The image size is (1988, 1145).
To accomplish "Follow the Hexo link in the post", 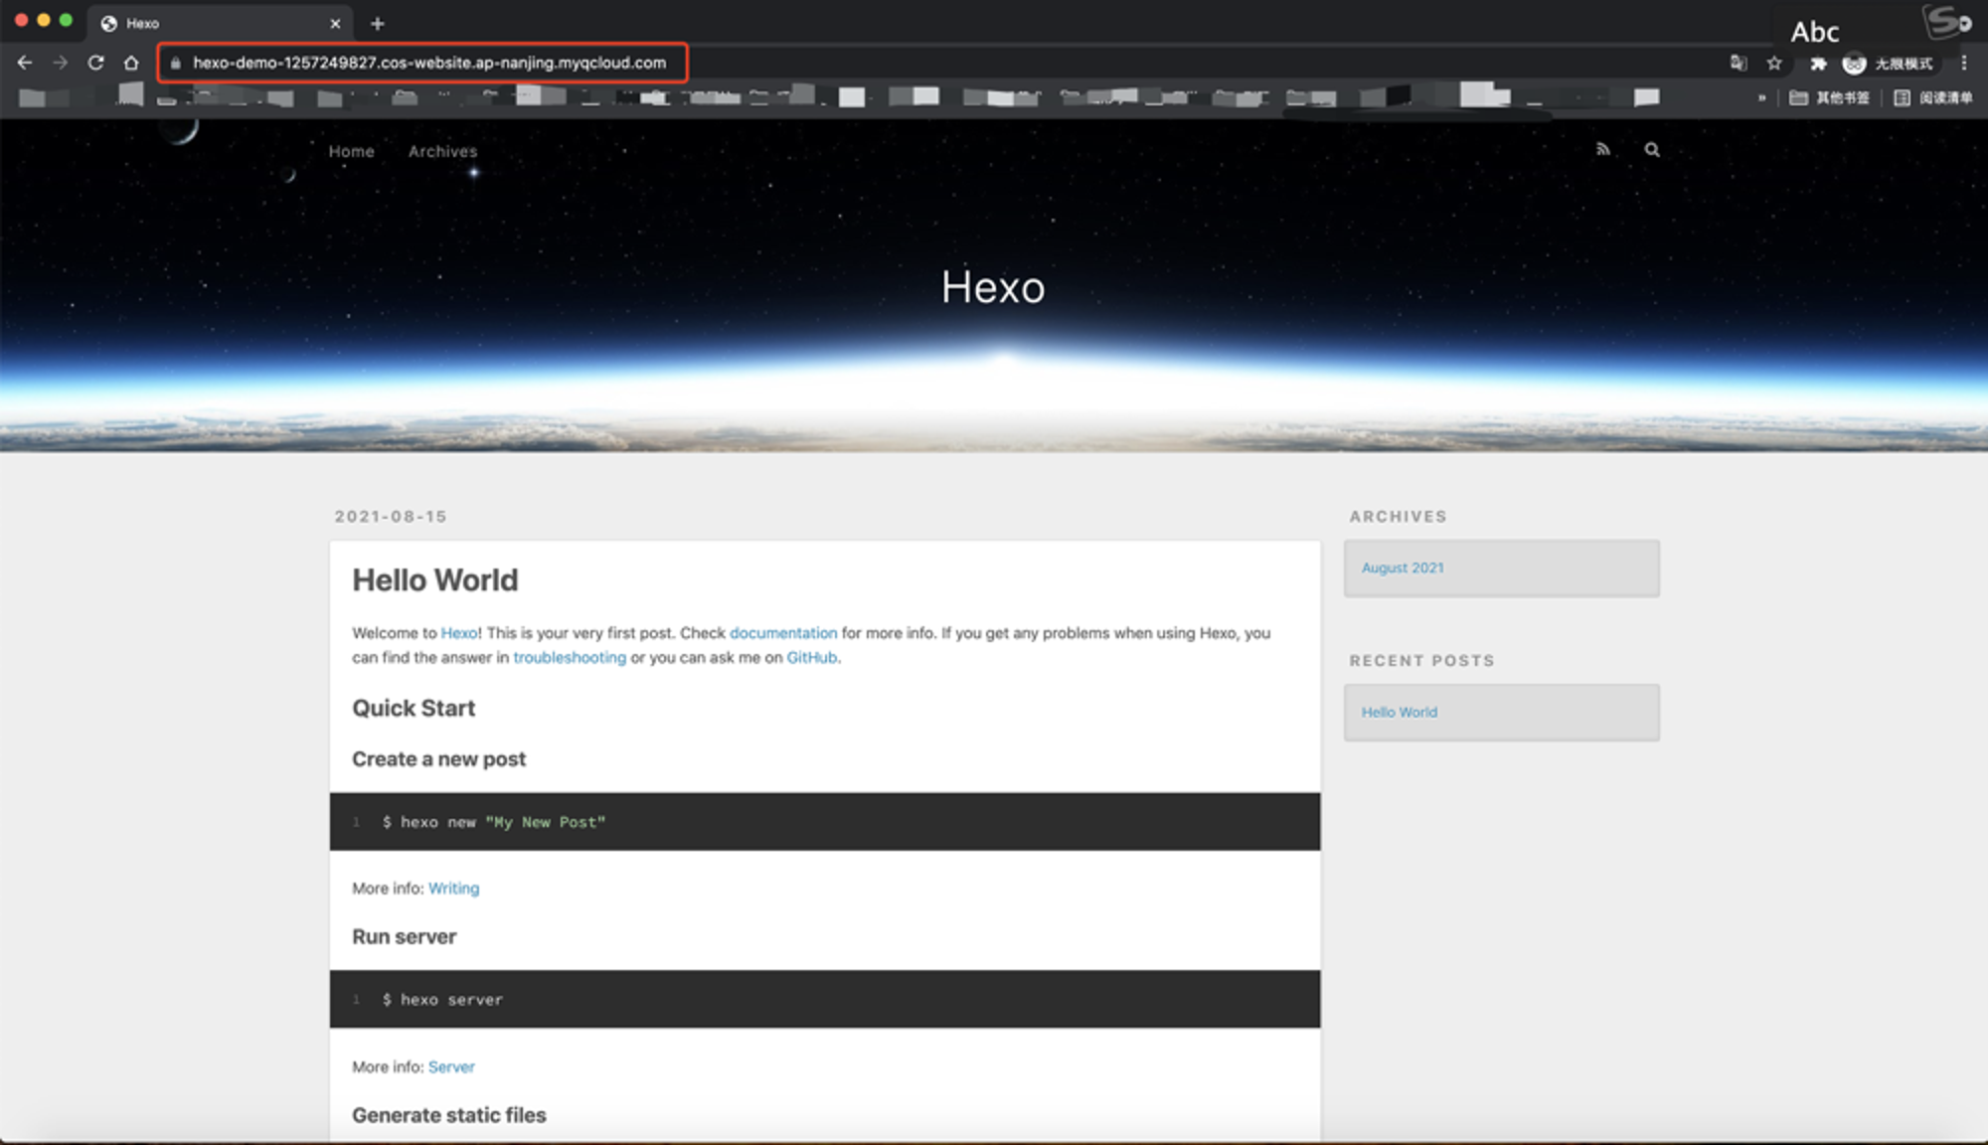I will coord(458,632).
